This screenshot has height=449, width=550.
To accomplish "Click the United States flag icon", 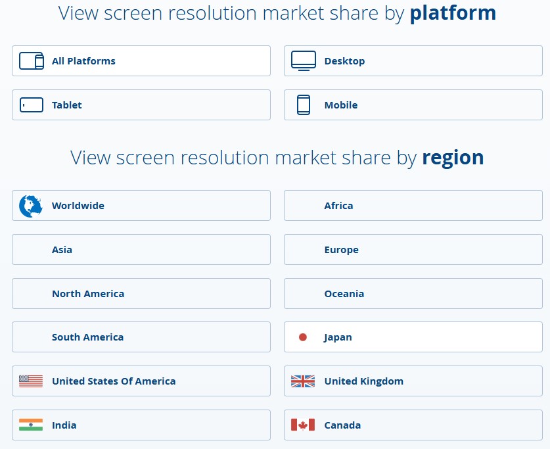I will (31, 381).
